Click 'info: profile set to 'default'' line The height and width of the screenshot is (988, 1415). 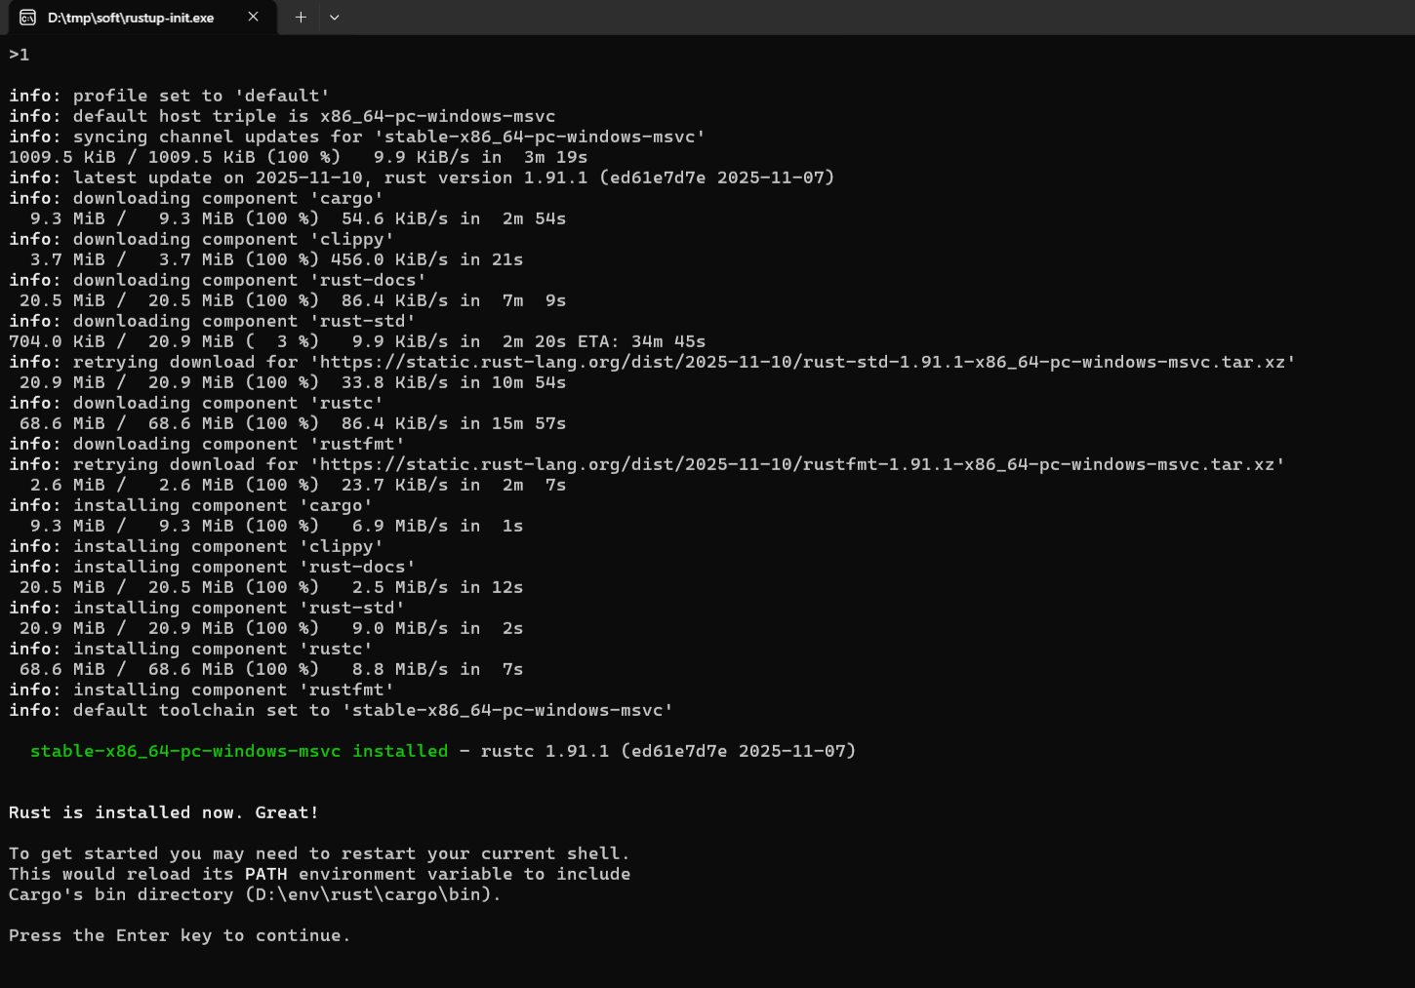[x=170, y=96]
